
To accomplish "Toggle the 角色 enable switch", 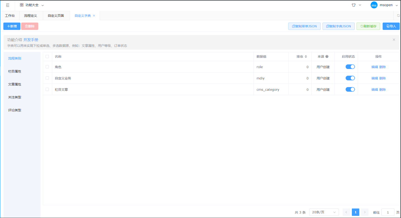I will pos(350,67).
